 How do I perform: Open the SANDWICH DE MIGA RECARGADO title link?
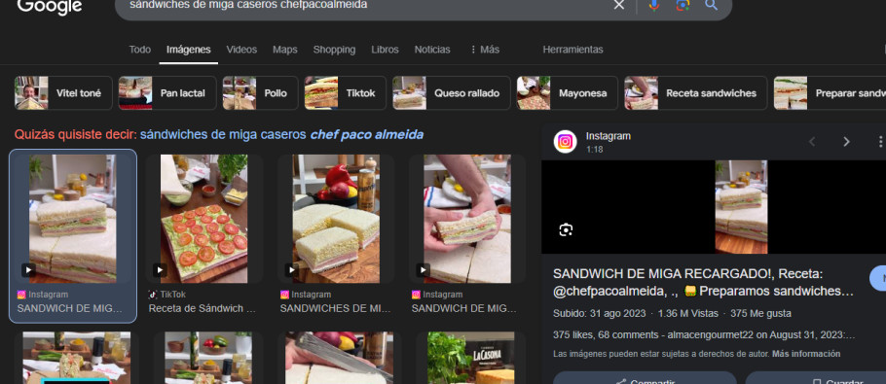click(704, 283)
